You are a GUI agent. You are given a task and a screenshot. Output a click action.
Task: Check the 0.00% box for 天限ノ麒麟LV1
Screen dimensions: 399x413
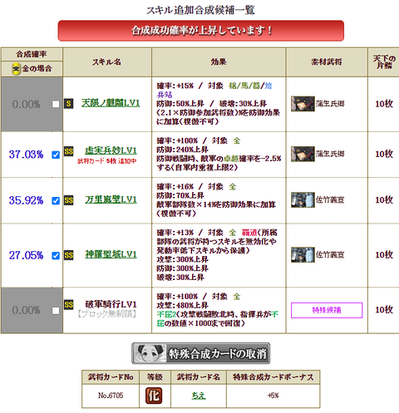tap(56, 104)
